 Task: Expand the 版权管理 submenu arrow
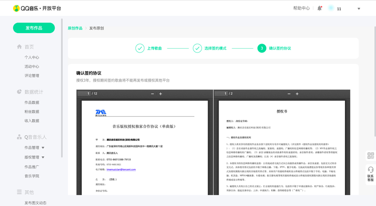click(x=43, y=157)
